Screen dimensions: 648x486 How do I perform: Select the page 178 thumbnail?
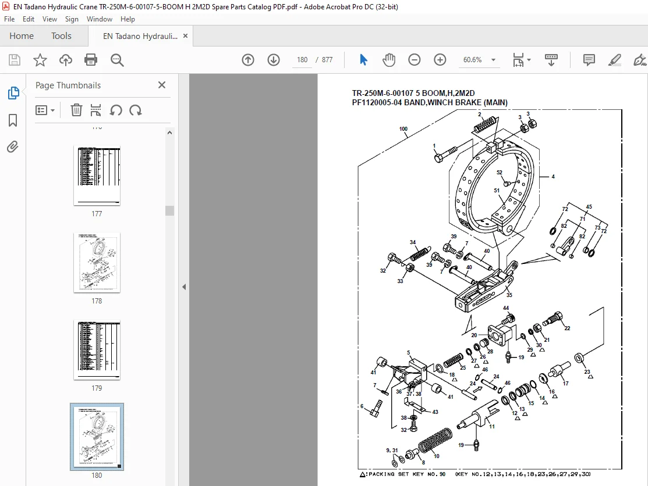pyautogui.click(x=97, y=263)
